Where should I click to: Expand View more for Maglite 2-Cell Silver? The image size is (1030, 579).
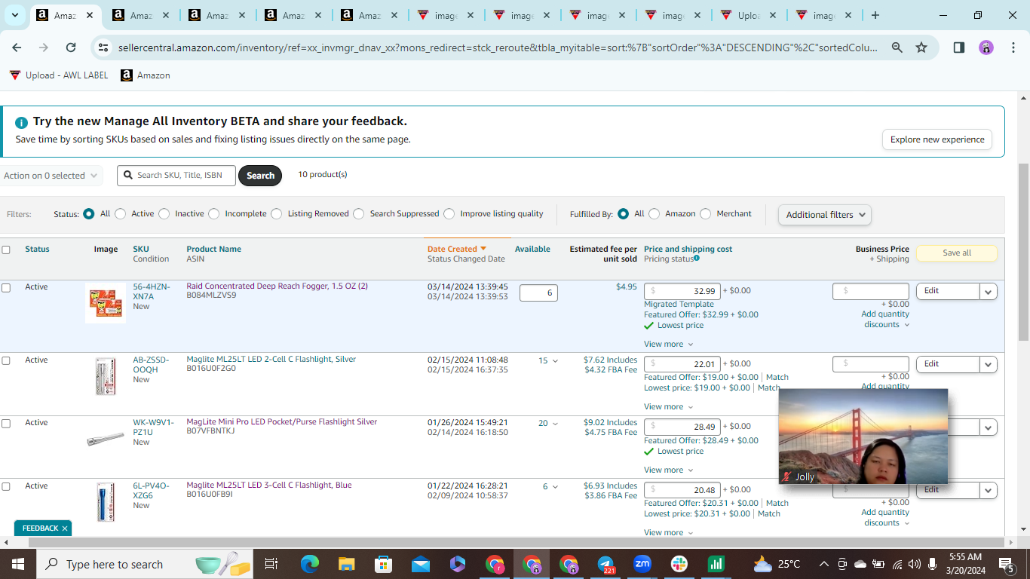pyautogui.click(x=669, y=407)
